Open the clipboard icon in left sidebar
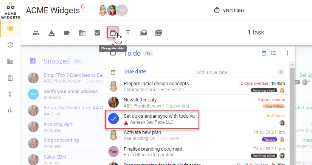 click(10, 78)
